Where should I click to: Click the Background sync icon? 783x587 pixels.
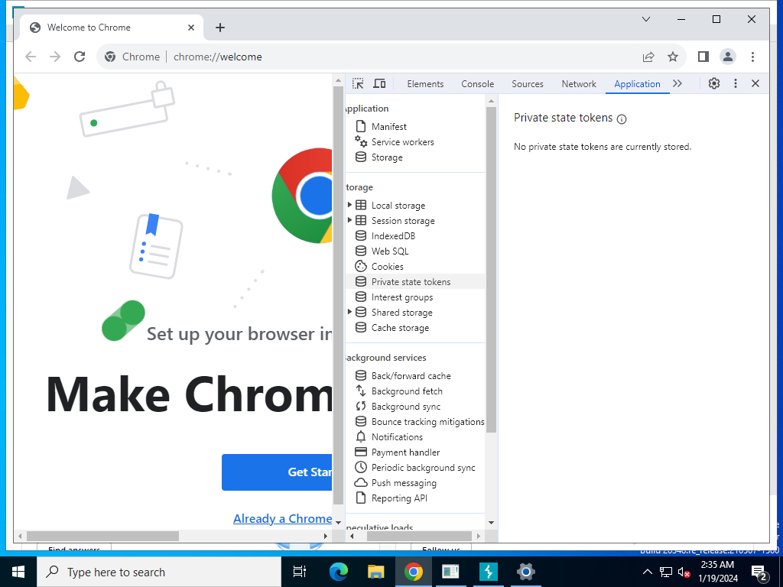point(361,406)
